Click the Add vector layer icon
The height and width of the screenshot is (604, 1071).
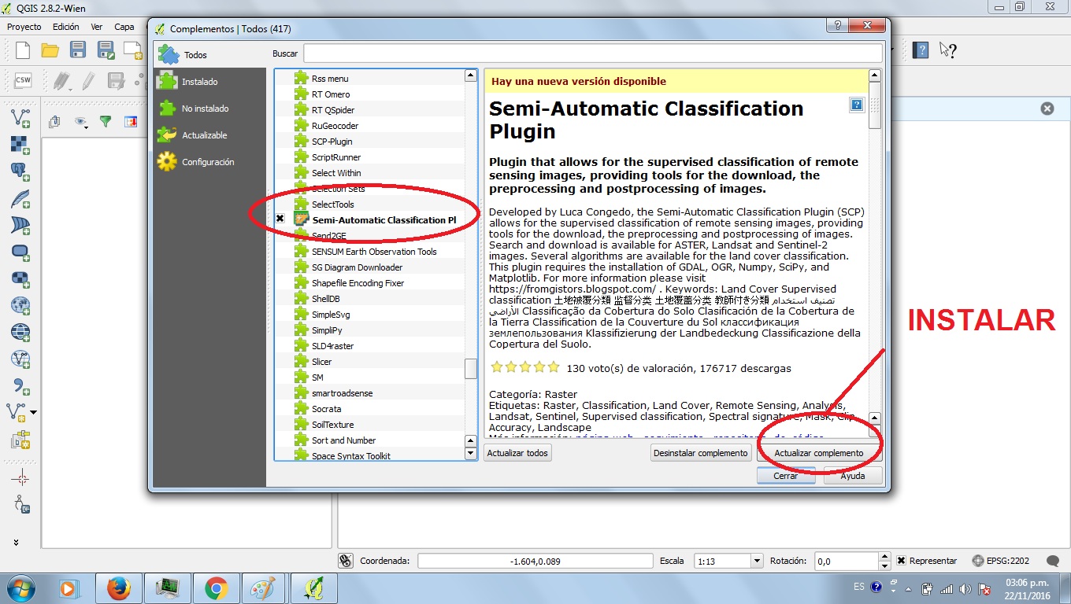click(20, 118)
